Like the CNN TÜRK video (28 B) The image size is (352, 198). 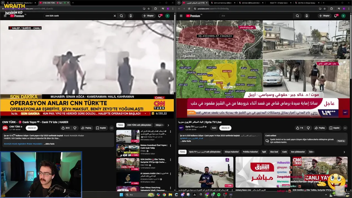pyautogui.click(x=65, y=128)
